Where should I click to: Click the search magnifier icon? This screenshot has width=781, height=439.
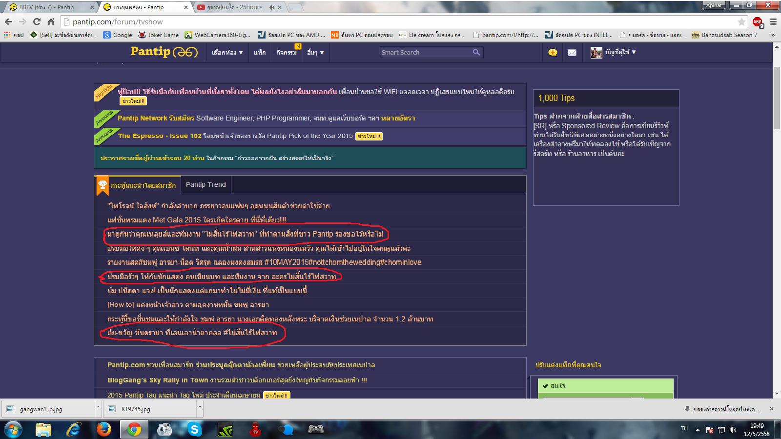coord(476,52)
